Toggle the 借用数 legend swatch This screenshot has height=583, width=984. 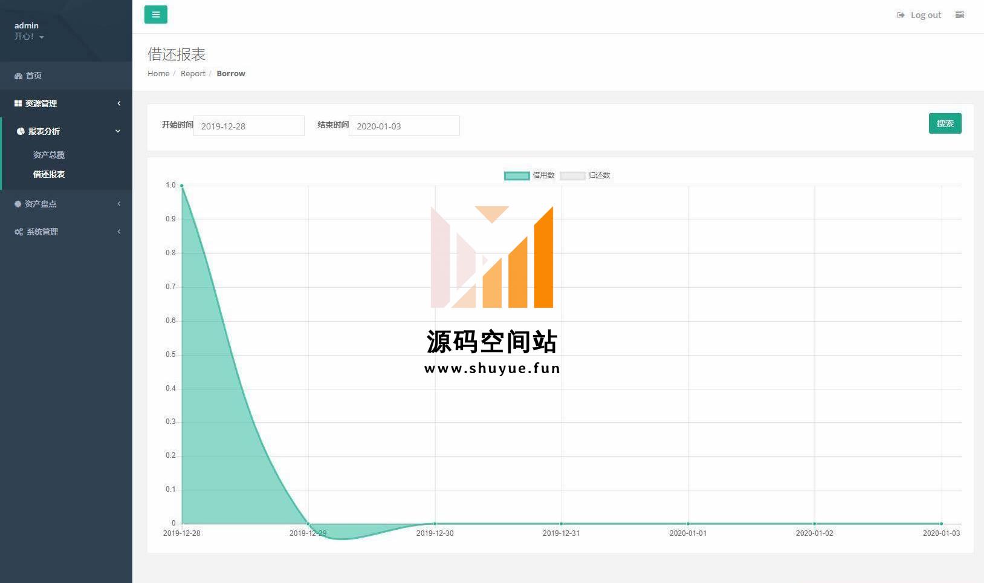pos(517,175)
